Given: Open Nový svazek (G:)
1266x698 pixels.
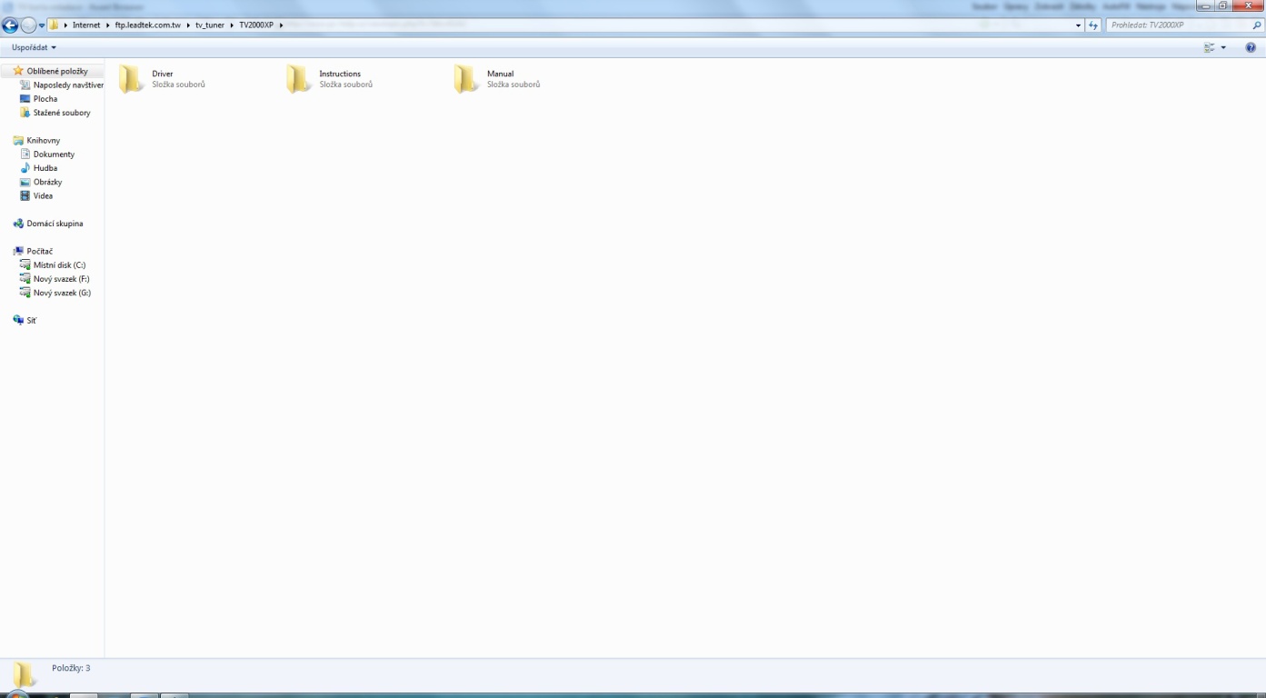Looking at the screenshot, I should (62, 293).
